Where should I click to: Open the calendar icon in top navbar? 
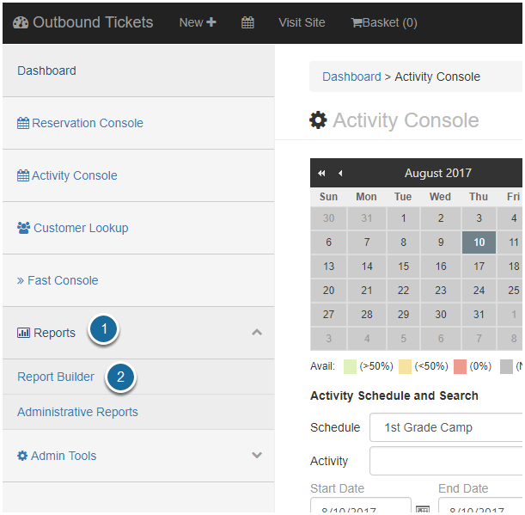(247, 23)
